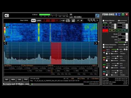131x98 pixels.
Task: Open the SET panel button
Action: [7, 80]
